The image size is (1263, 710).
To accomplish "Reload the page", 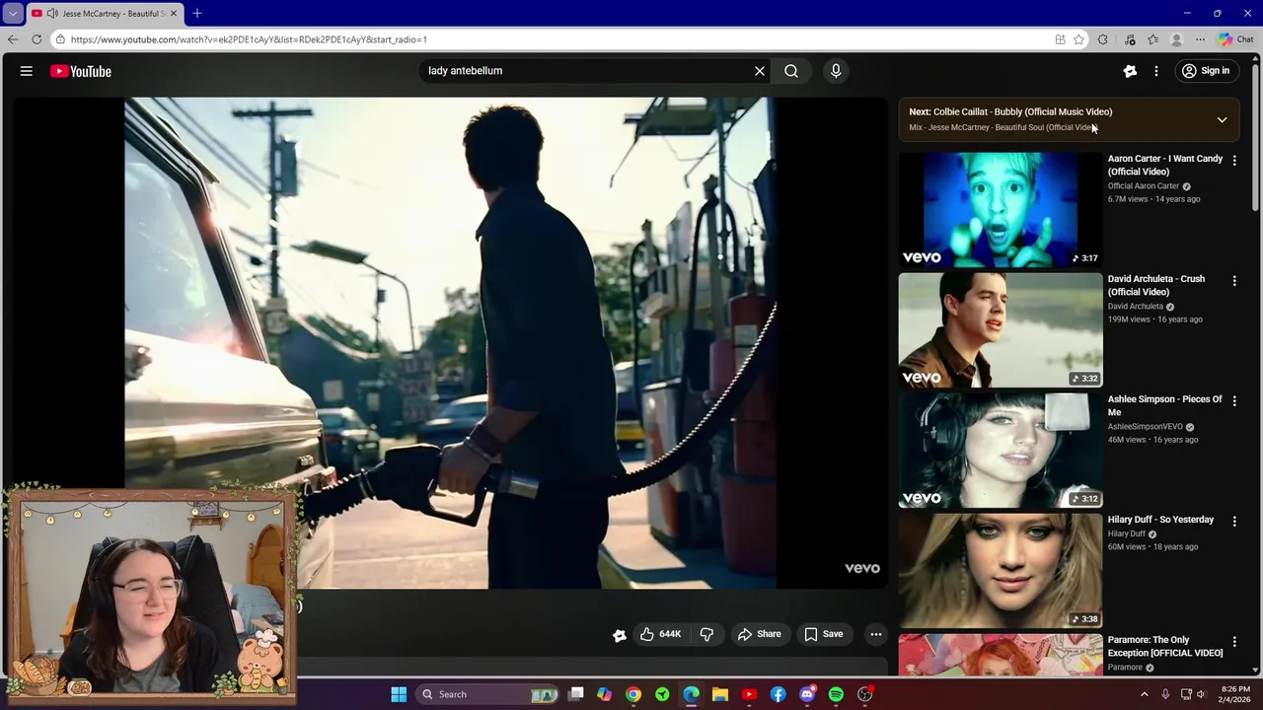I will coord(37,39).
